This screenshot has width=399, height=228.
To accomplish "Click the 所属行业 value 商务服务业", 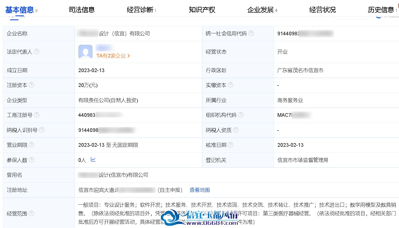I will click(x=290, y=100).
